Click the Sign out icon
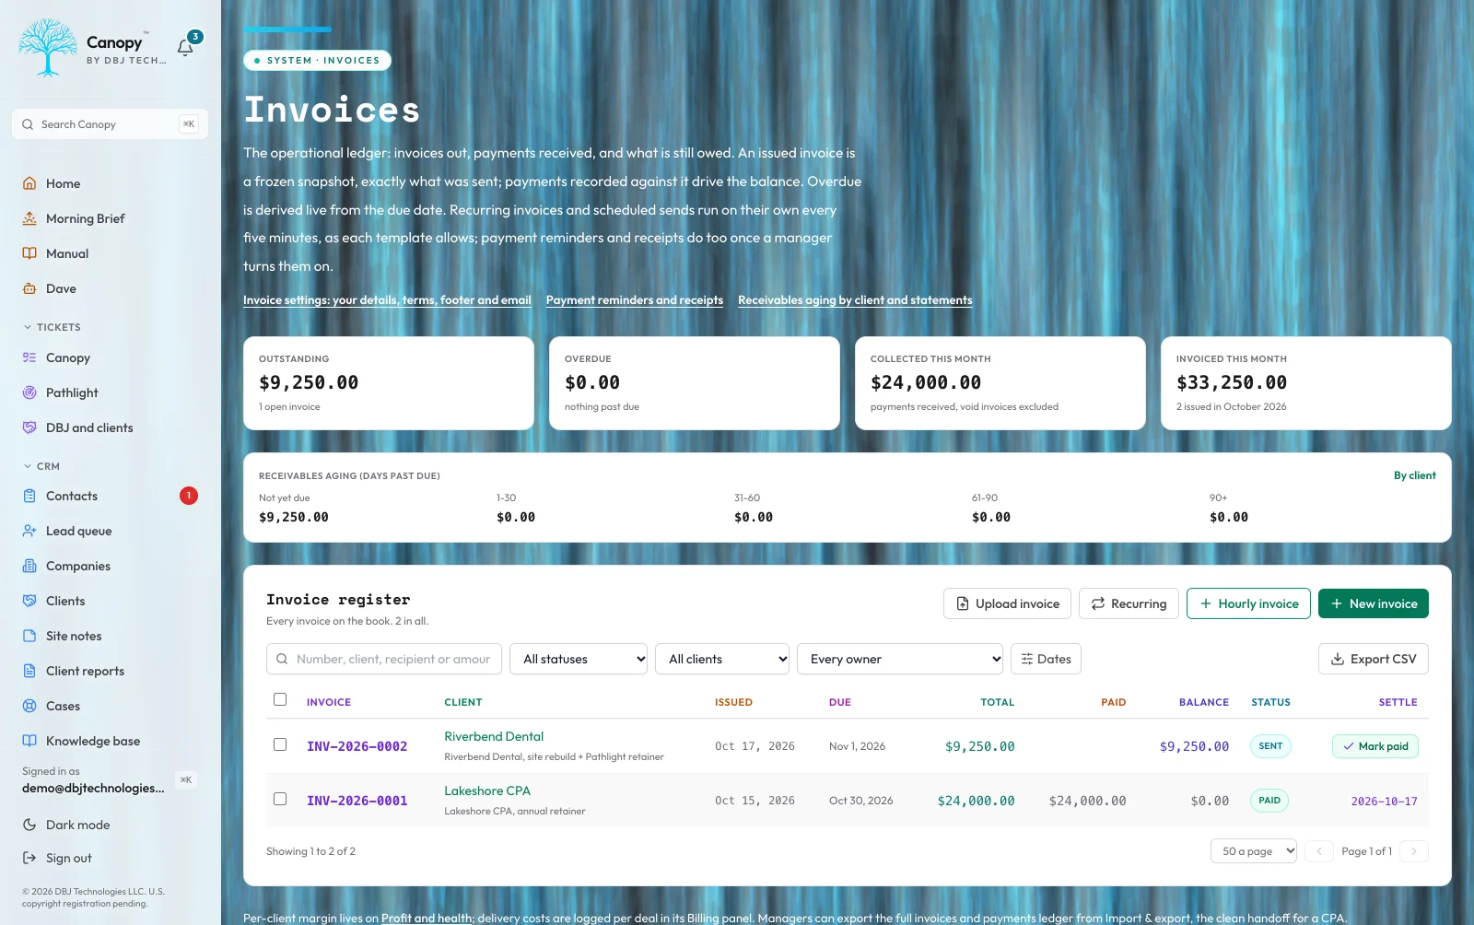Viewport: 1474px width, 925px height. (x=29, y=858)
